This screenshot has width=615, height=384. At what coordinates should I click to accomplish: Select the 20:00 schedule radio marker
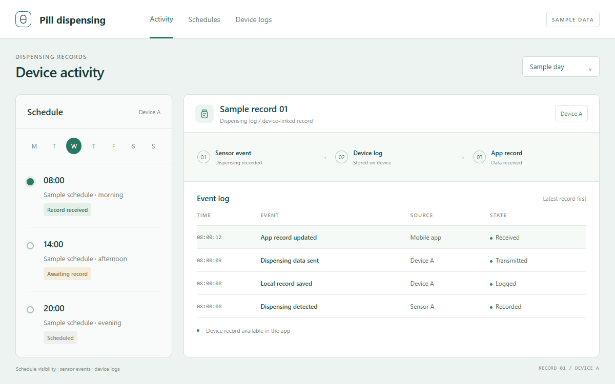pyautogui.click(x=30, y=310)
